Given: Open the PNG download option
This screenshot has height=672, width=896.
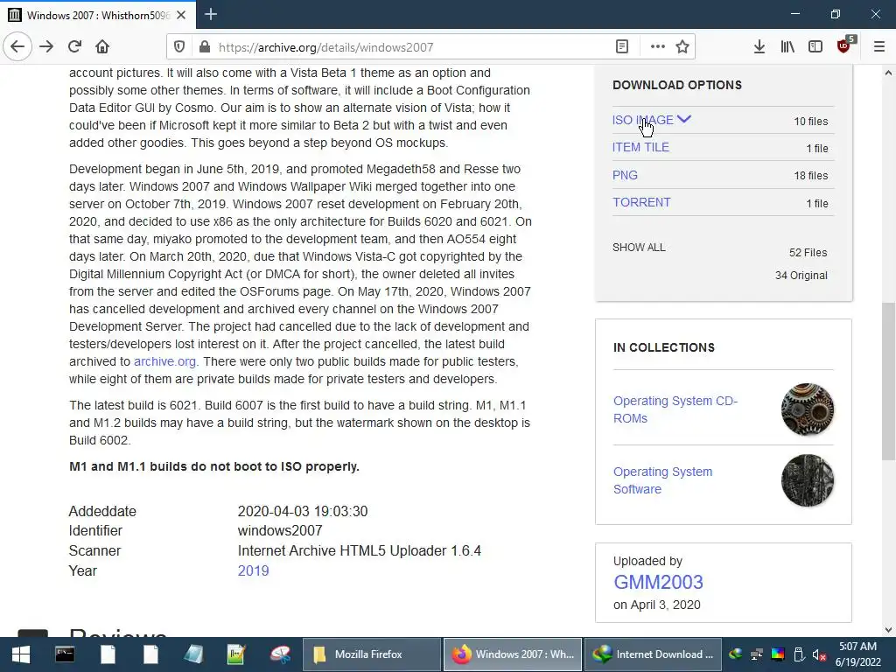Looking at the screenshot, I should coord(625,175).
